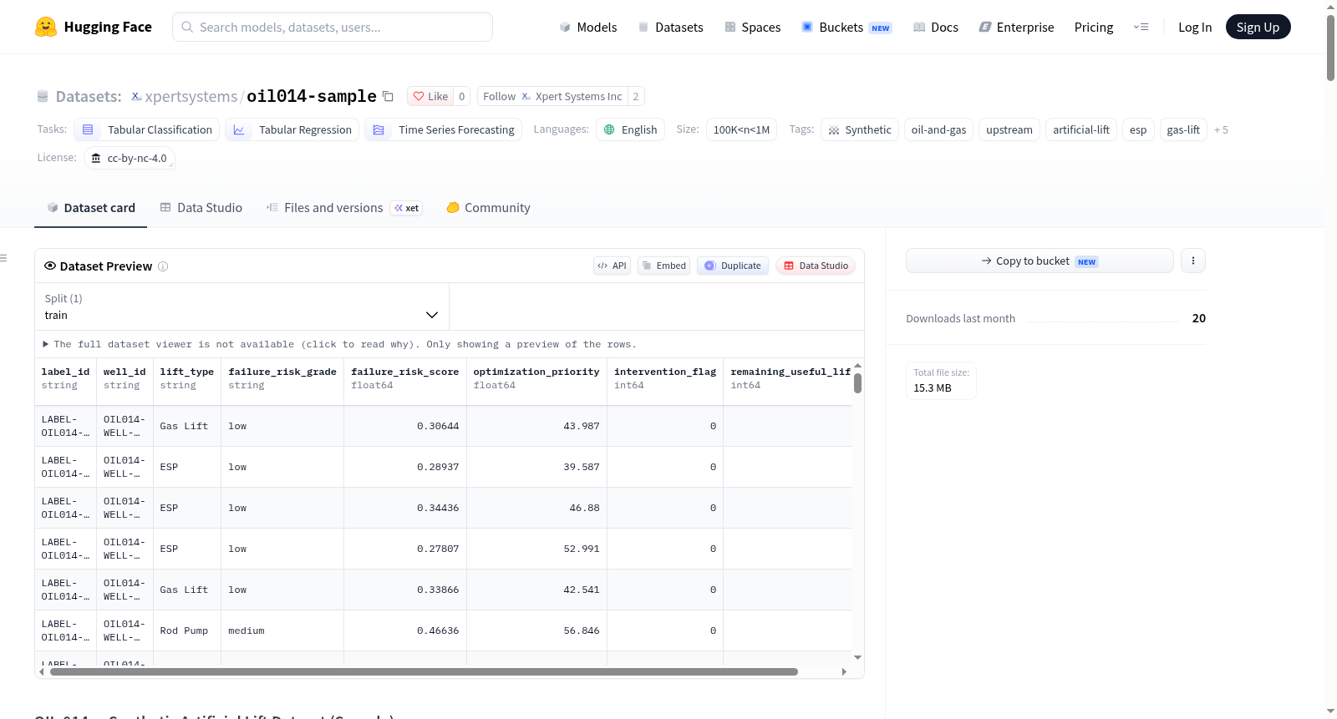Image resolution: width=1337 pixels, height=719 pixels.
Task: Open the left sidebar hamburger icon
Action: click(3, 258)
